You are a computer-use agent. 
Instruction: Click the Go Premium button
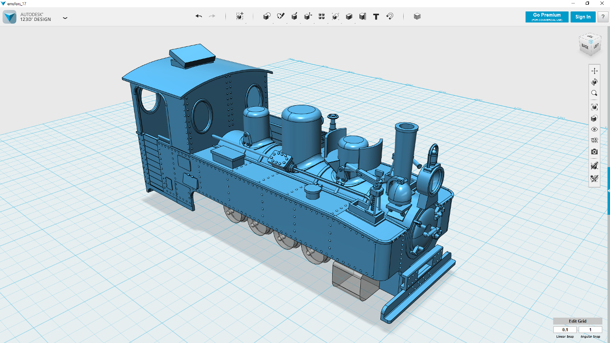(x=547, y=17)
